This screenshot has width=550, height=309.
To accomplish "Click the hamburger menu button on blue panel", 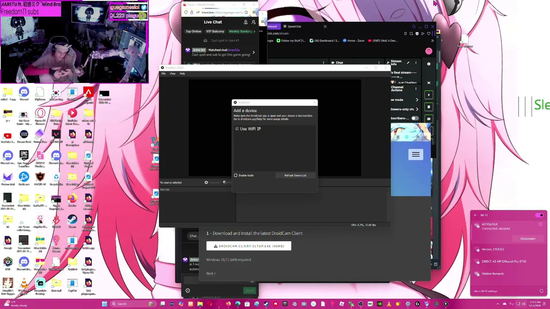I will pyautogui.click(x=416, y=154).
